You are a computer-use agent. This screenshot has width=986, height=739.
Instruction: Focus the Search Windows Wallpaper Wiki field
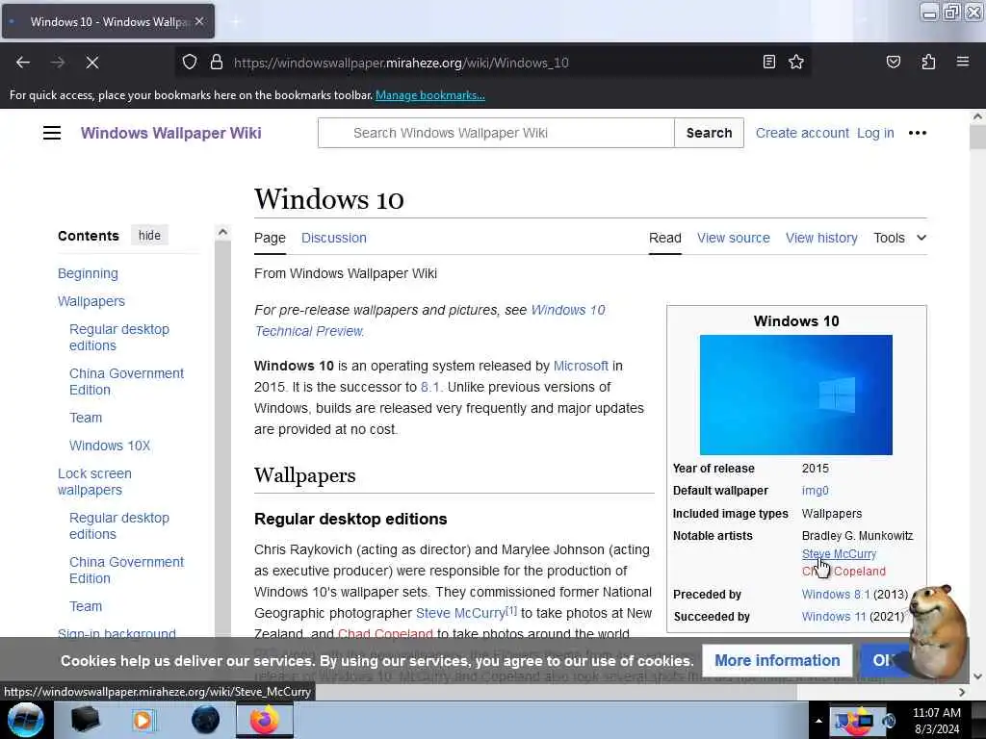pyautogui.click(x=496, y=133)
